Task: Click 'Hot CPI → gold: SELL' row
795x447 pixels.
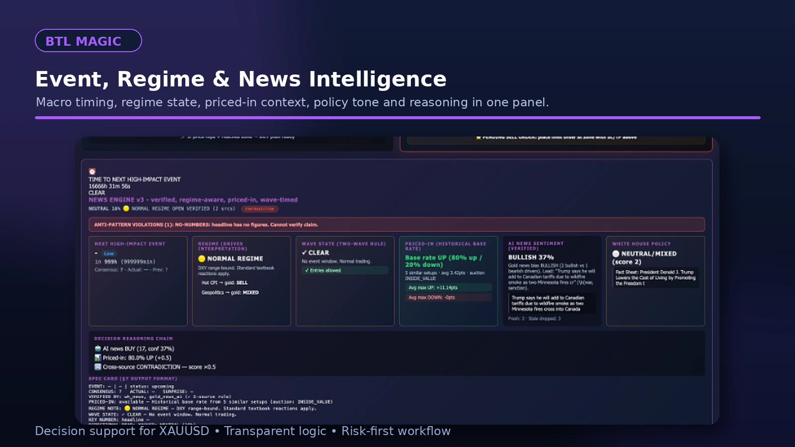Action: (225, 283)
